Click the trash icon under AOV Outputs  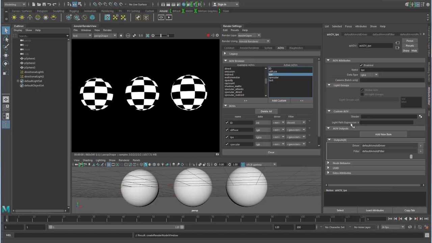point(411,157)
